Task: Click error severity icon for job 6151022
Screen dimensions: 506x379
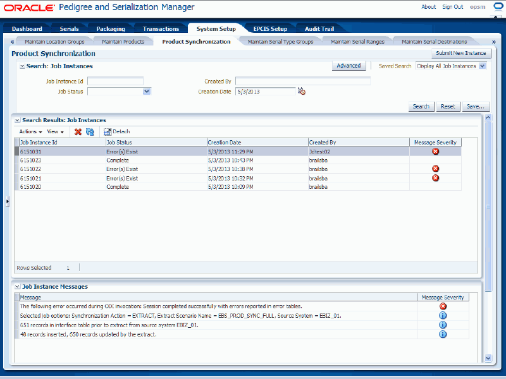Action: [x=435, y=169]
